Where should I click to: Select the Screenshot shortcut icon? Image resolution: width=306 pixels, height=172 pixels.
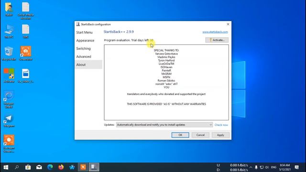[x=25, y=54]
